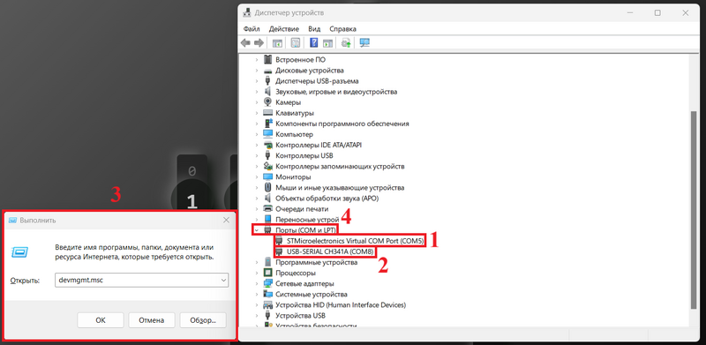
Task: Select the Процессоры label
Action: (296, 273)
